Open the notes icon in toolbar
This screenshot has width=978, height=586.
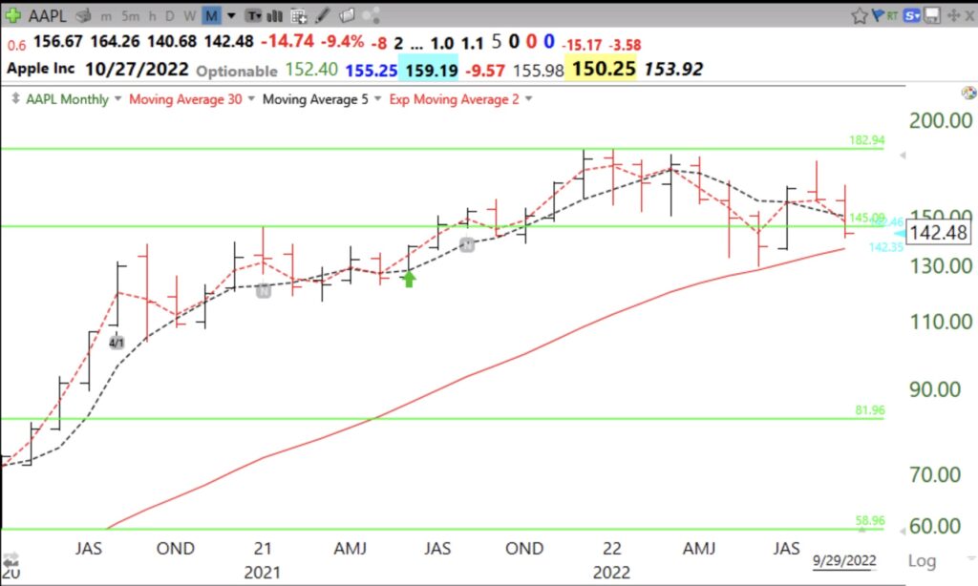[347, 15]
